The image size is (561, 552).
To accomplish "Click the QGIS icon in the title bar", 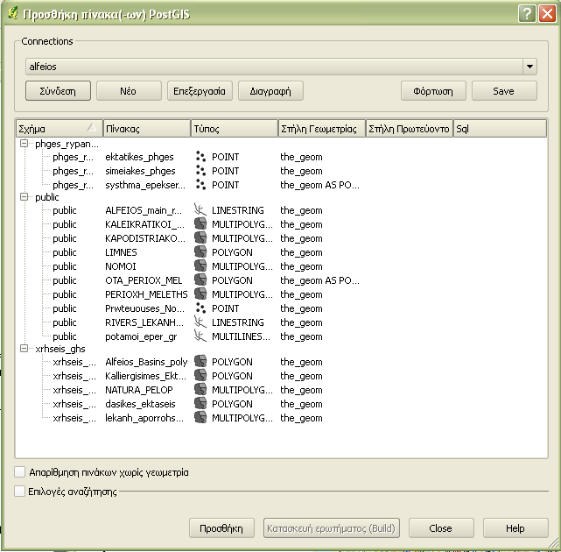I will [x=13, y=13].
